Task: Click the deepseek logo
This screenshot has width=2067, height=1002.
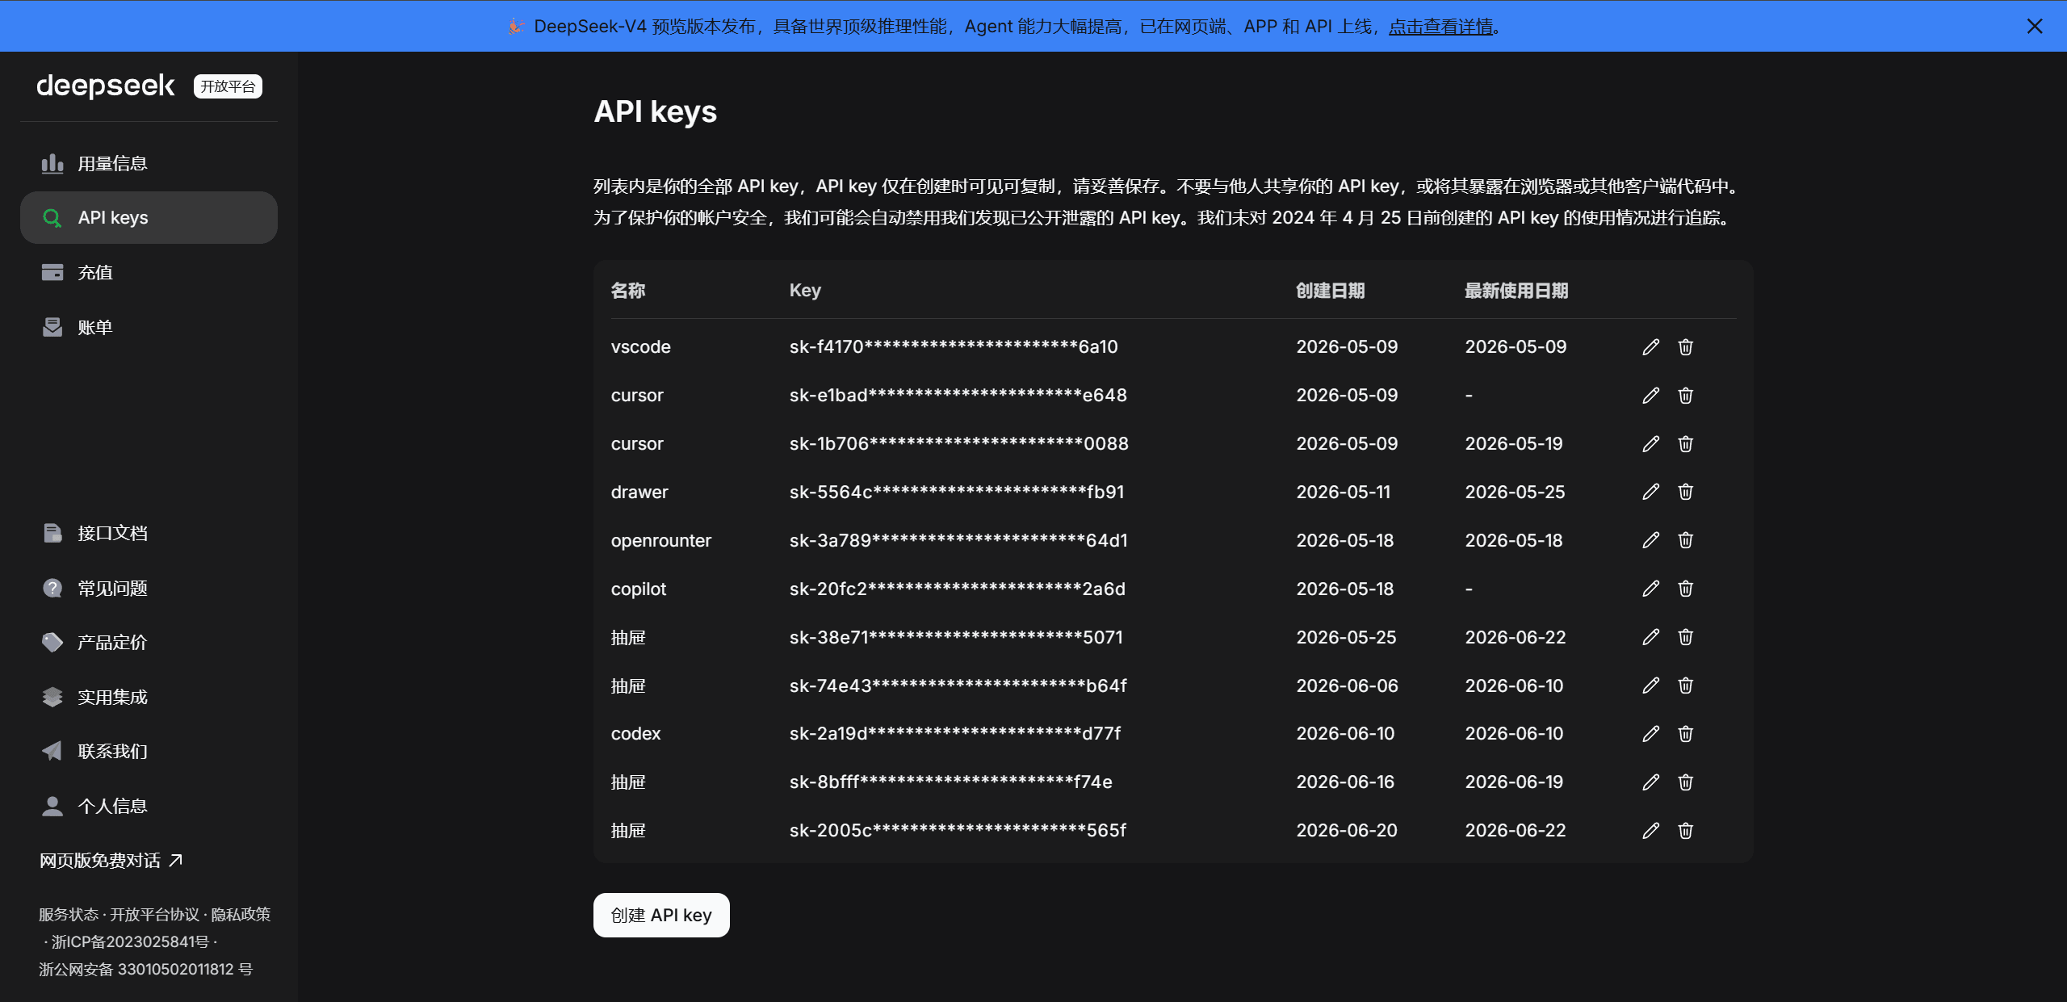Action: pyautogui.click(x=106, y=86)
